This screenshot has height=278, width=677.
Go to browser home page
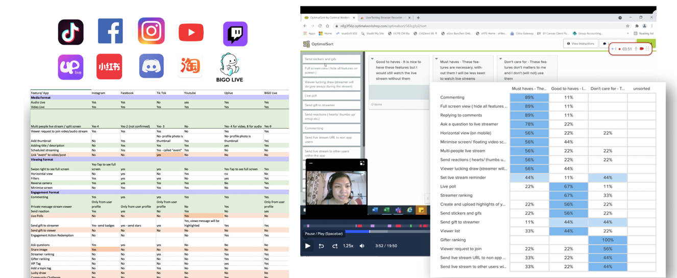click(327, 26)
